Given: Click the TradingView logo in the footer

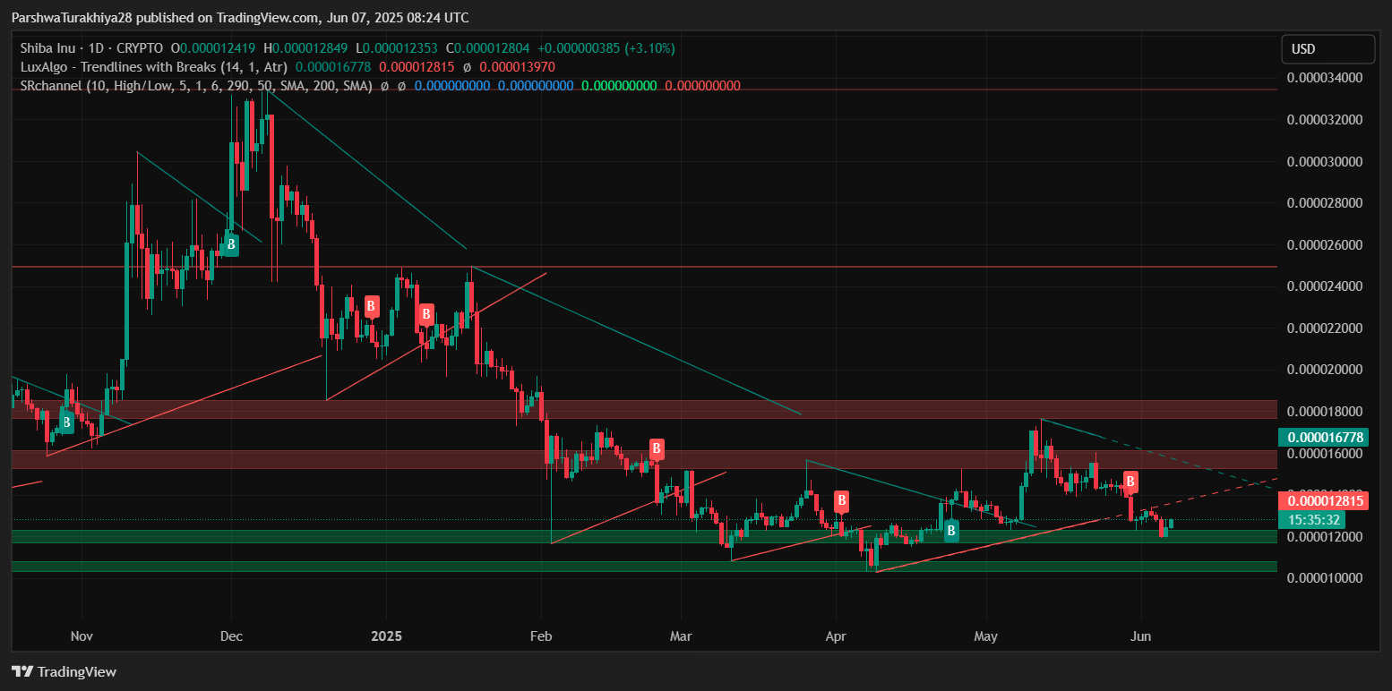Looking at the screenshot, I should point(64,671).
